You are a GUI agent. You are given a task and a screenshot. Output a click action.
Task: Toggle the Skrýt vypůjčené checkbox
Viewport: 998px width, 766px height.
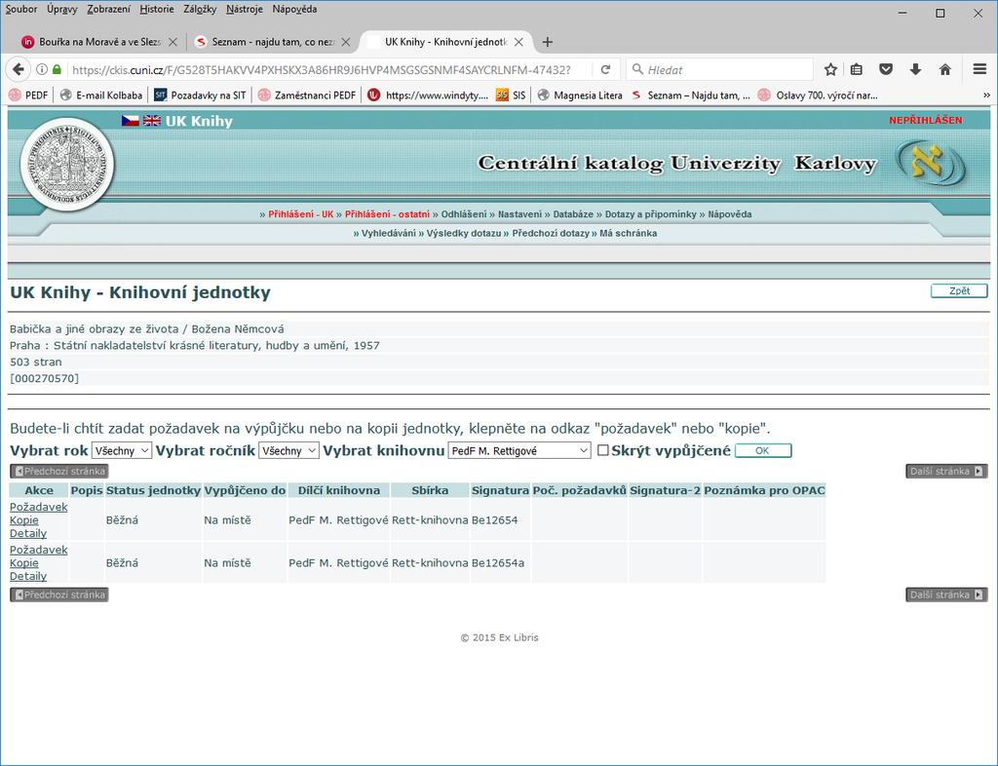click(x=602, y=450)
